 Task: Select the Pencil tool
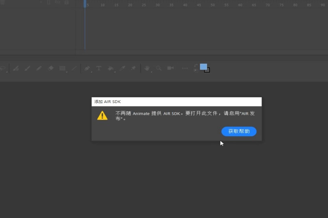[39, 68]
